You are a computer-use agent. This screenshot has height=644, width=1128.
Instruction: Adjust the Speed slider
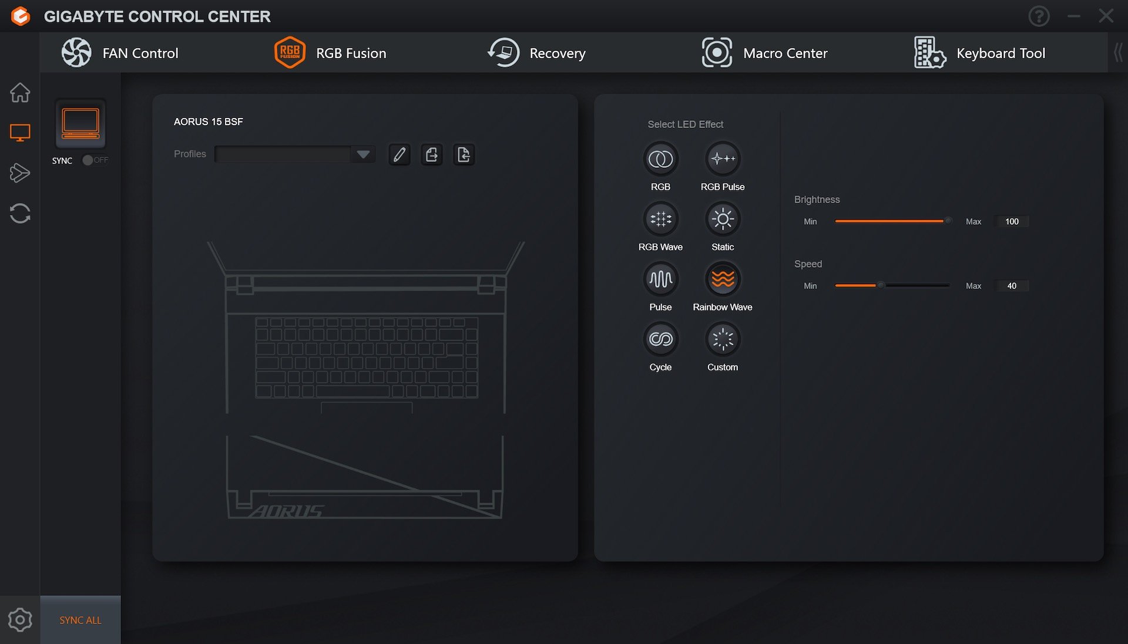click(x=892, y=286)
